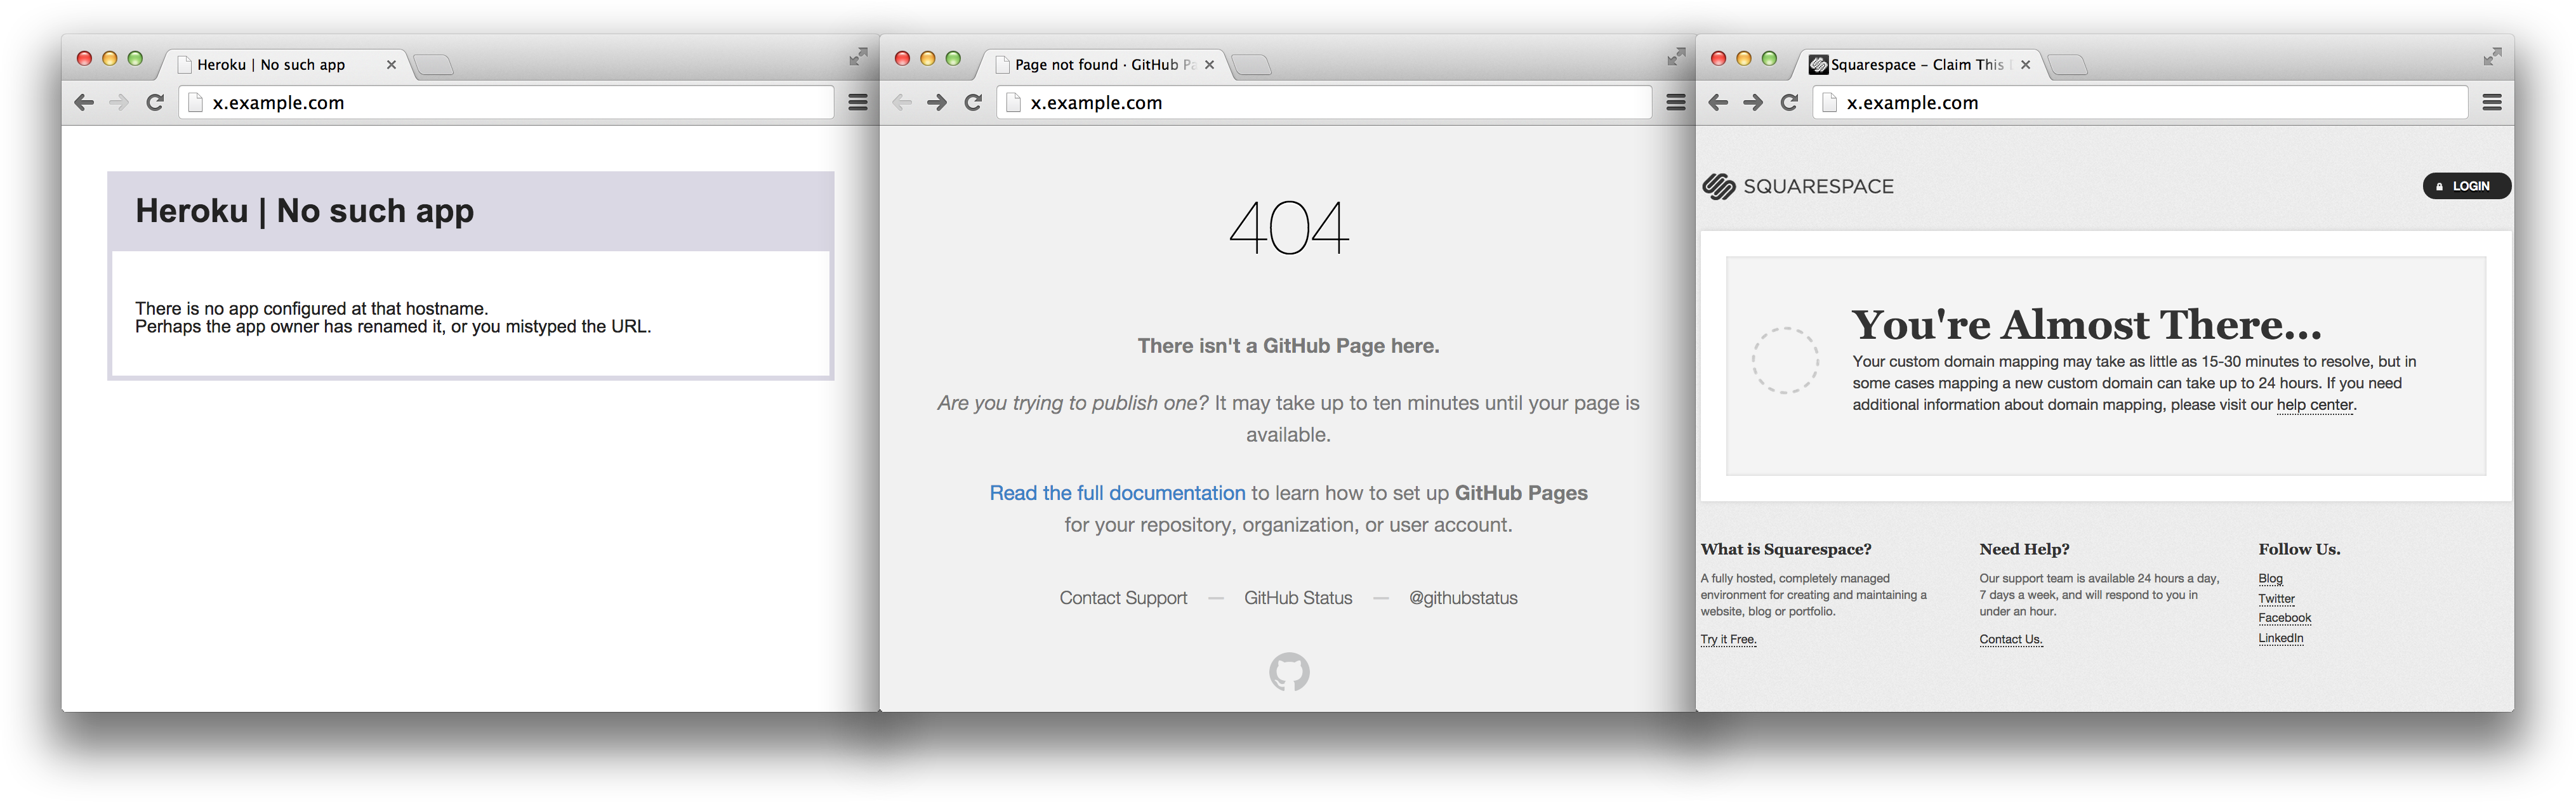Click the 'Follow Us.' footer heading
This screenshot has height=802, width=2576.
pos(2299,549)
